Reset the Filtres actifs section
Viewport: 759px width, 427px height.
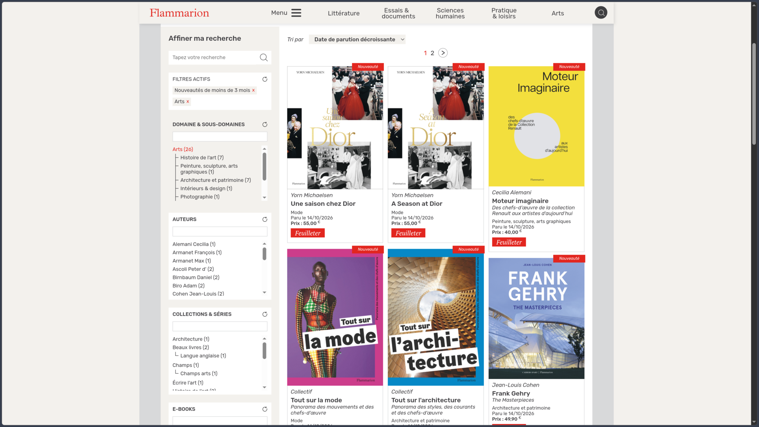pyautogui.click(x=265, y=79)
